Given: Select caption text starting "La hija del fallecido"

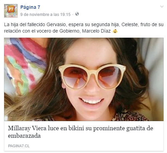Looking at the screenshot, I should (x=84, y=28).
